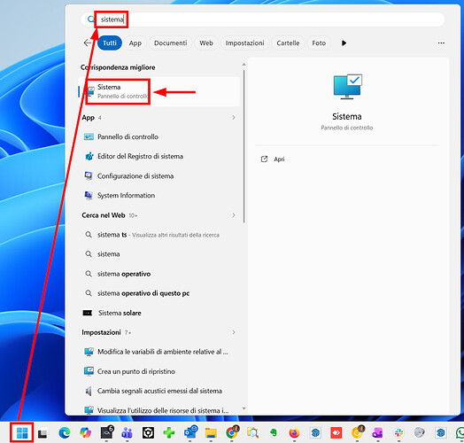Show more filter tabs with the play arrow
The width and height of the screenshot is (464, 443).
coord(344,43)
